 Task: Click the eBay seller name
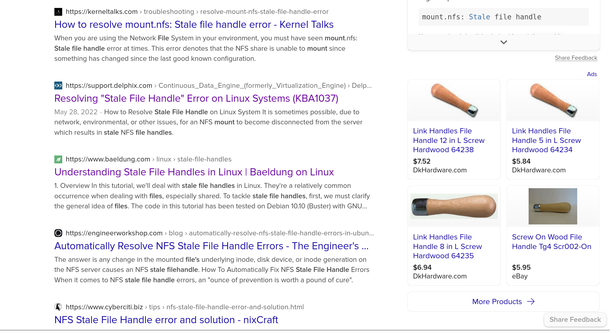coord(520,276)
